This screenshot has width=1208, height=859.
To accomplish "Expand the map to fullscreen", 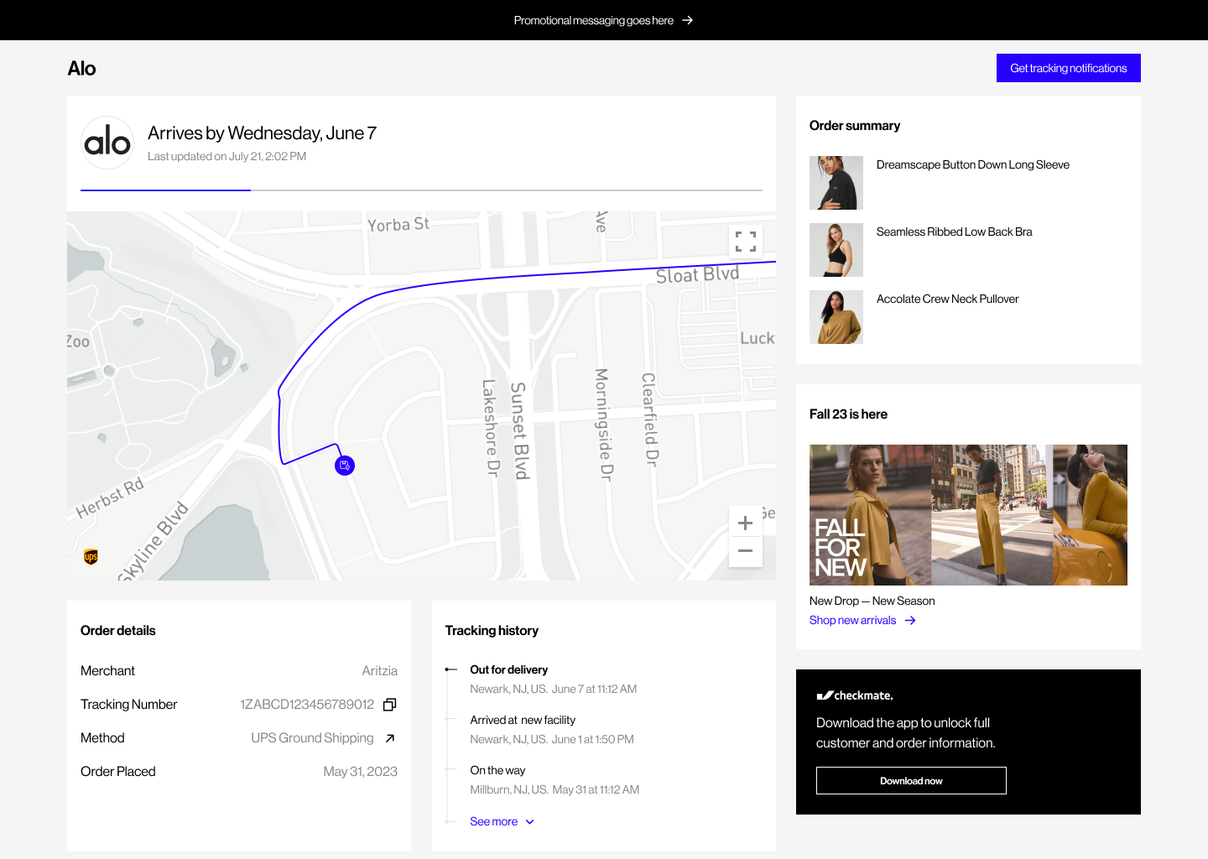I will 746,242.
